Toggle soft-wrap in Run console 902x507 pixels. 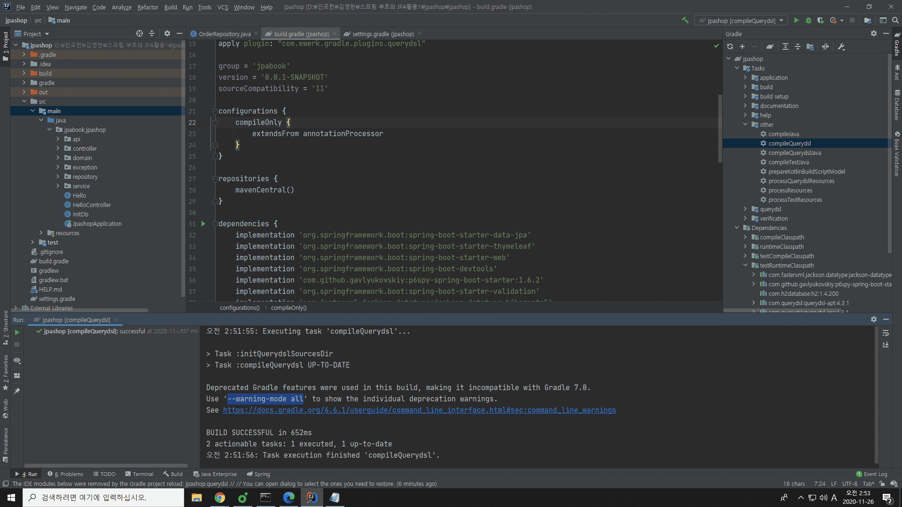coord(886,333)
